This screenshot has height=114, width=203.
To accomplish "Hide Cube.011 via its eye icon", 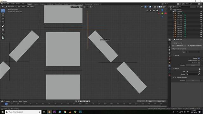I will click(x=201, y=37).
